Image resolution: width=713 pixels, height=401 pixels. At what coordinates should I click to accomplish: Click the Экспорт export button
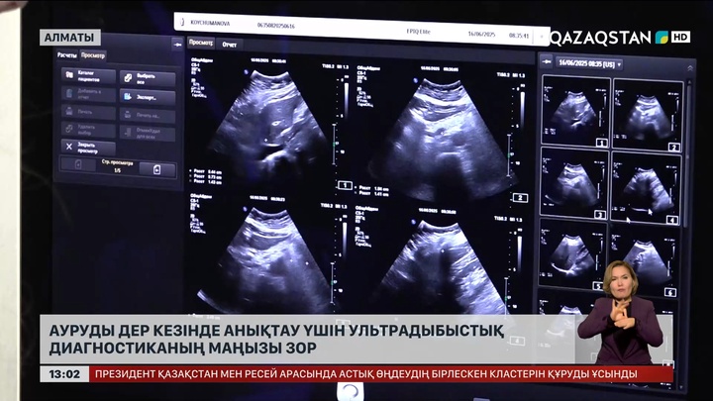click(x=149, y=97)
